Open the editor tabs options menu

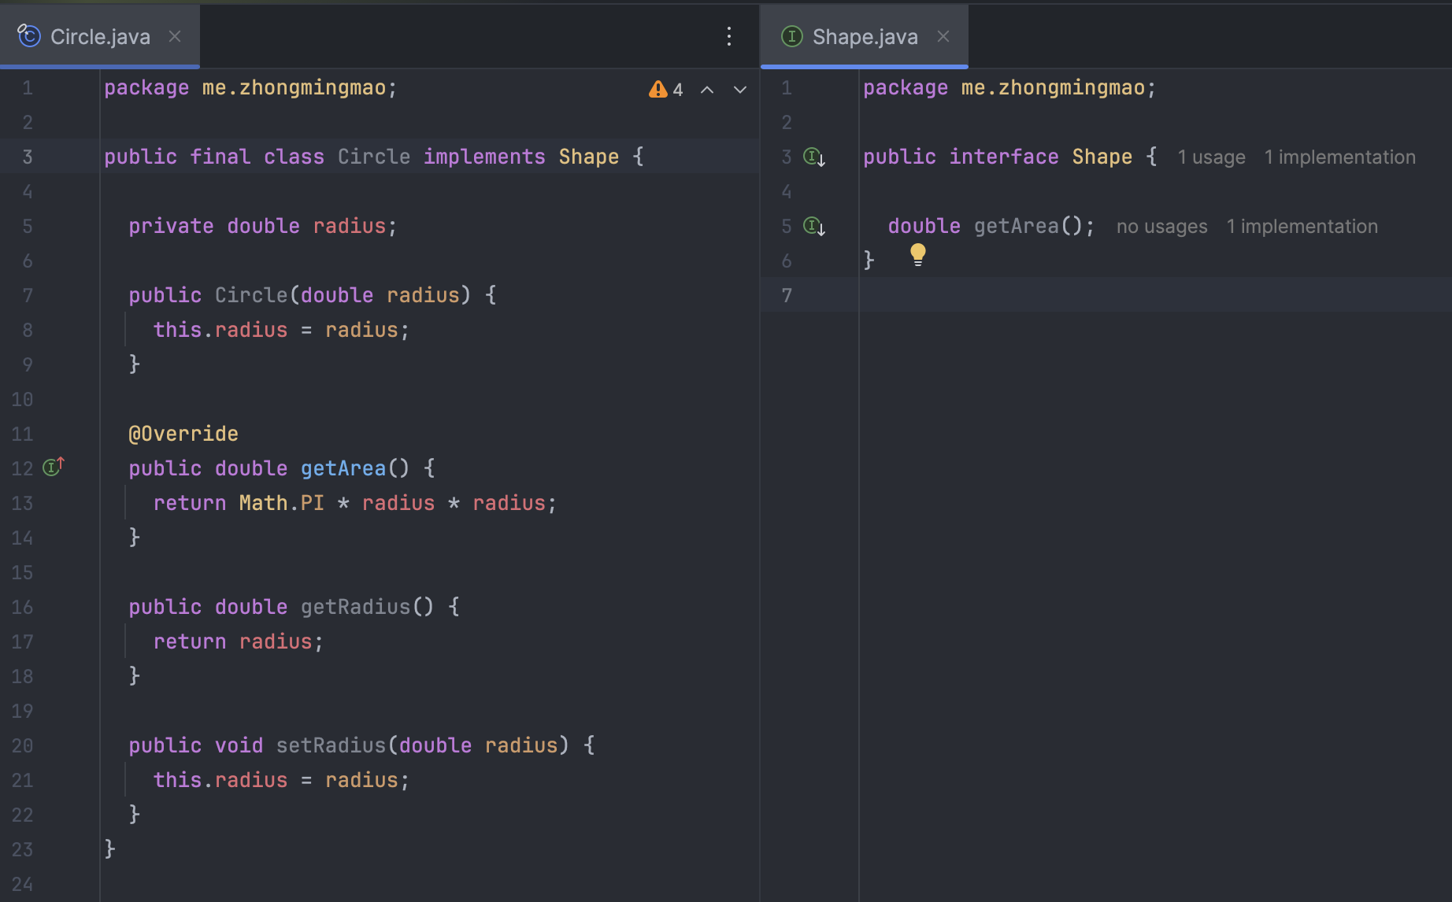[729, 36]
